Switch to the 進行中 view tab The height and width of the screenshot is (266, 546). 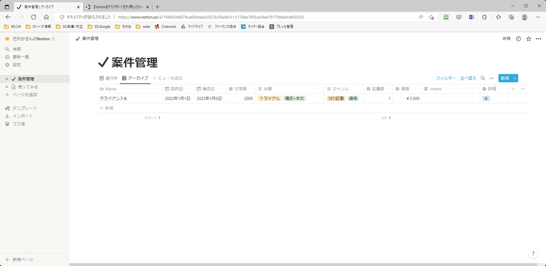pyautogui.click(x=109, y=78)
